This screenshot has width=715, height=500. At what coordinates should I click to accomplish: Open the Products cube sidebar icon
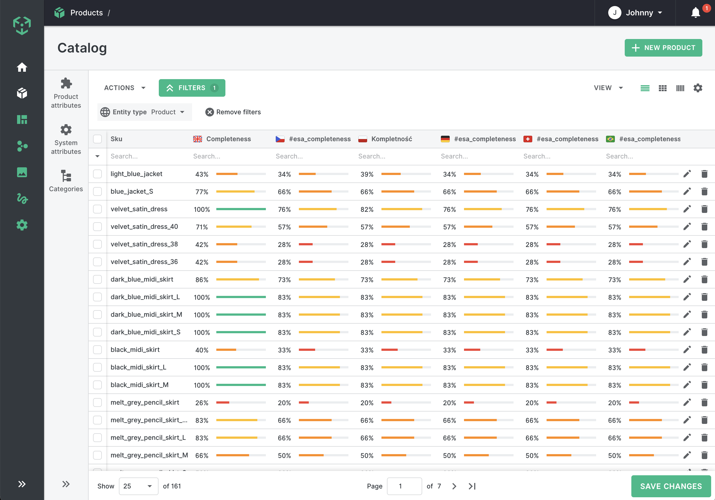pyautogui.click(x=22, y=93)
